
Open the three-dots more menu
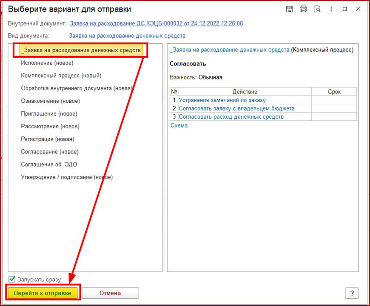click(x=331, y=9)
